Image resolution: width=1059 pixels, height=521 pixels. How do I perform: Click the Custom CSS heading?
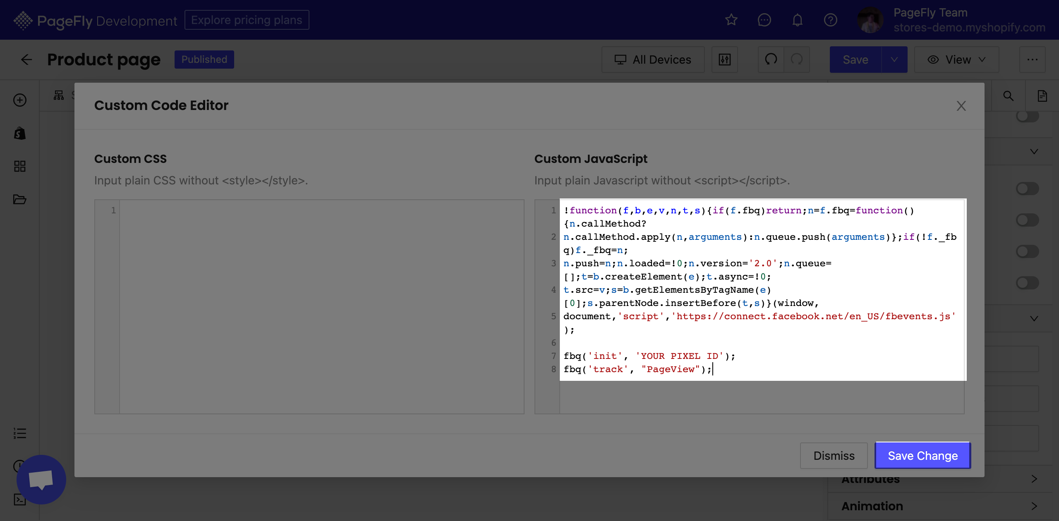pos(130,159)
